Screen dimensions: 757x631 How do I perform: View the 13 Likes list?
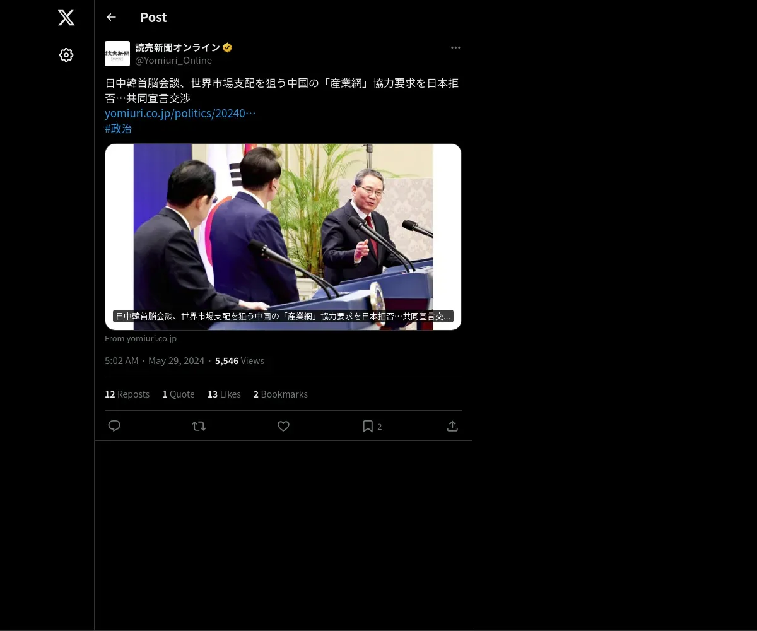224,394
